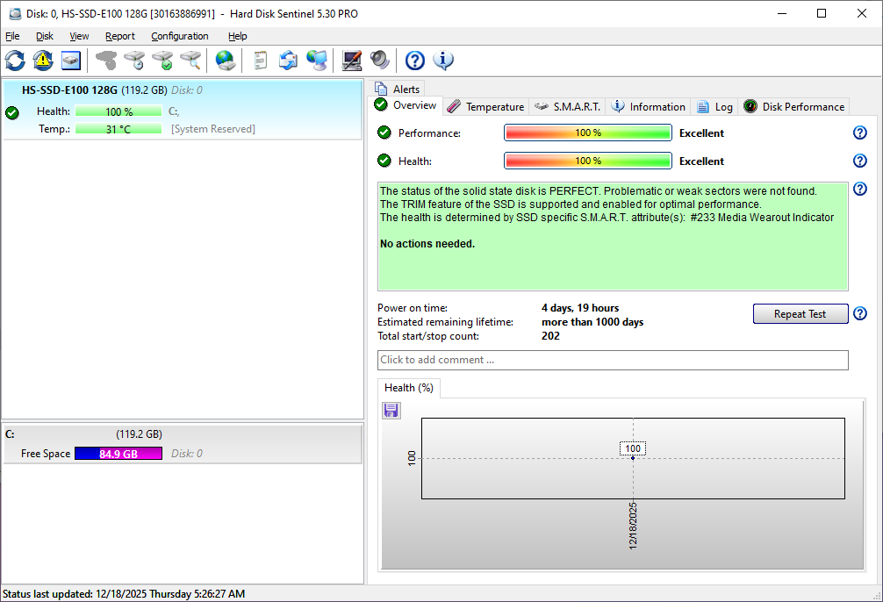
Task: Click the yellow warning triangle toolbar icon
Action: coord(43,61)
